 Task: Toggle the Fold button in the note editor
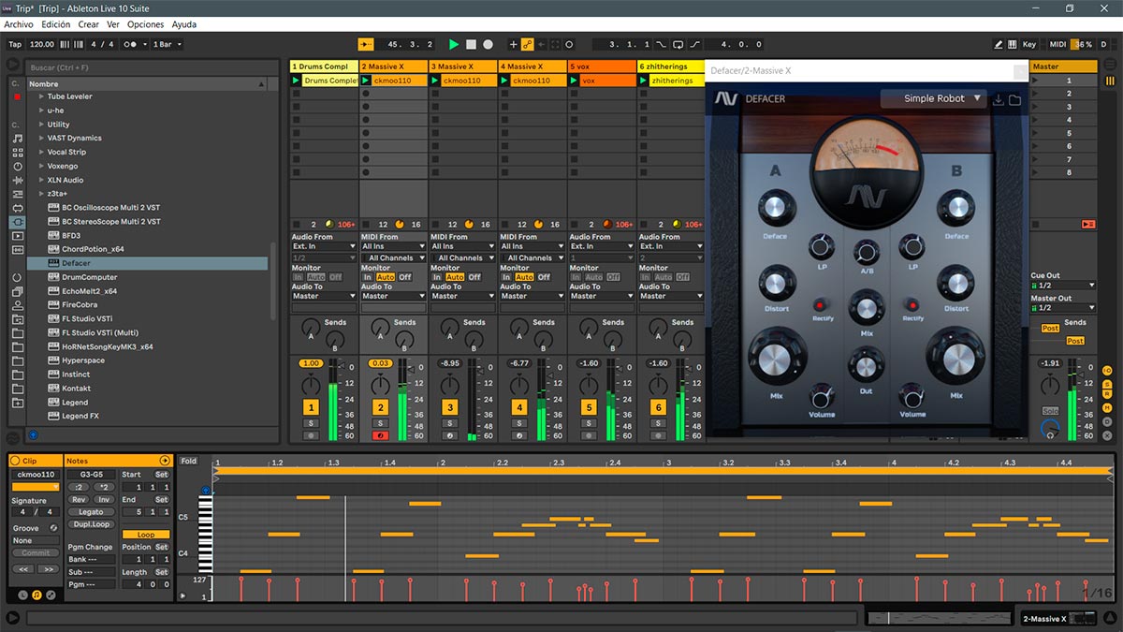[189, 461]
